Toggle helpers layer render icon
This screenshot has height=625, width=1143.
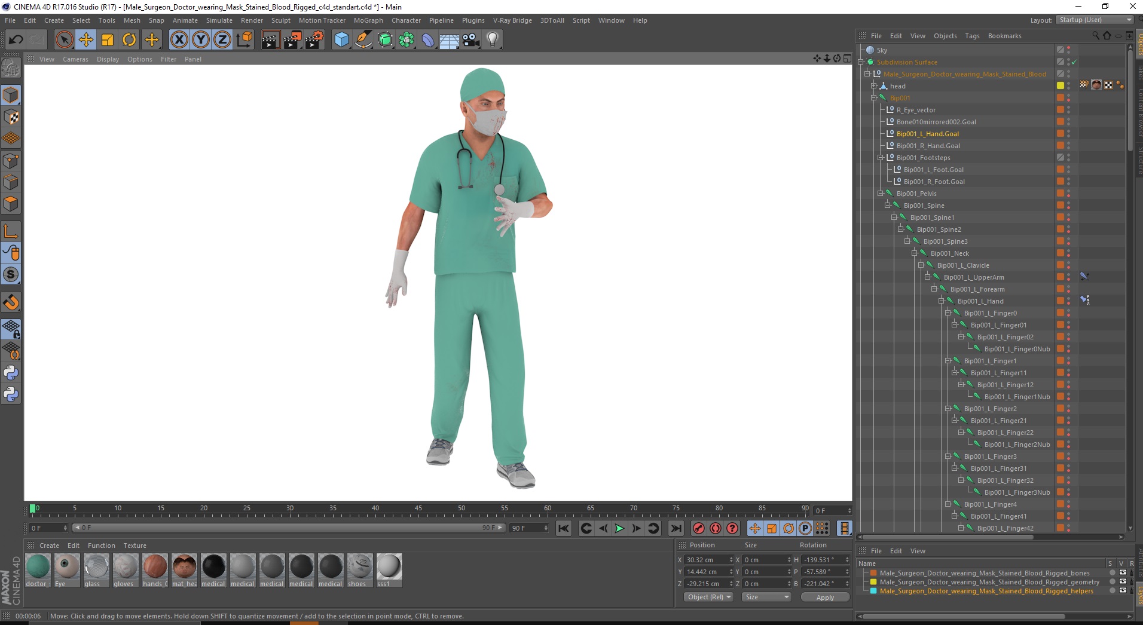pyautogui.click(x=1132, y=591)
